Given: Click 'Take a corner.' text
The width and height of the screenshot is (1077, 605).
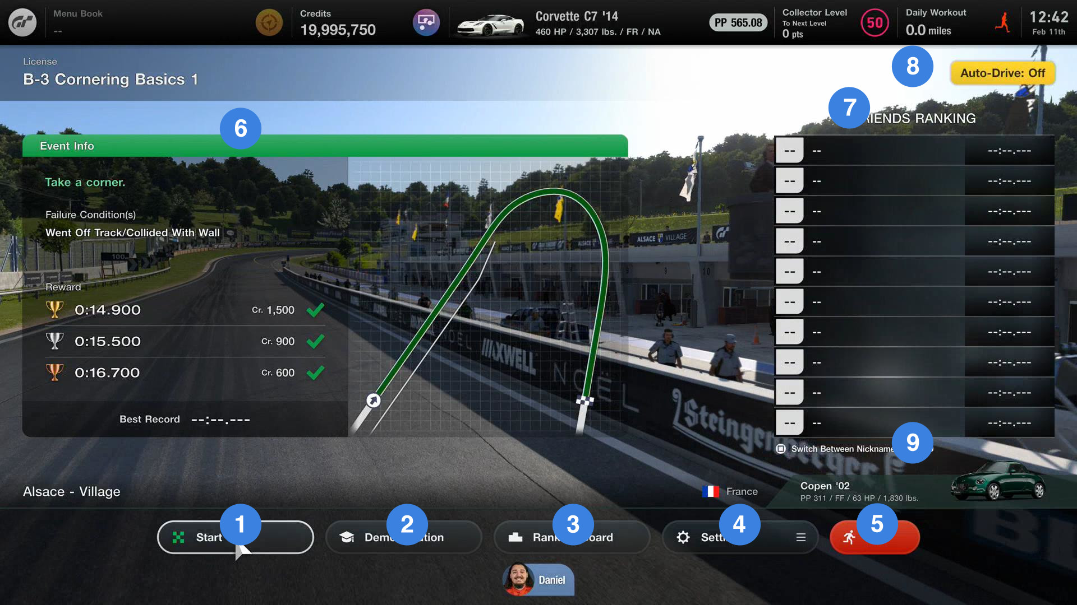Looking at the screenshot, I should tap(85, 182).
